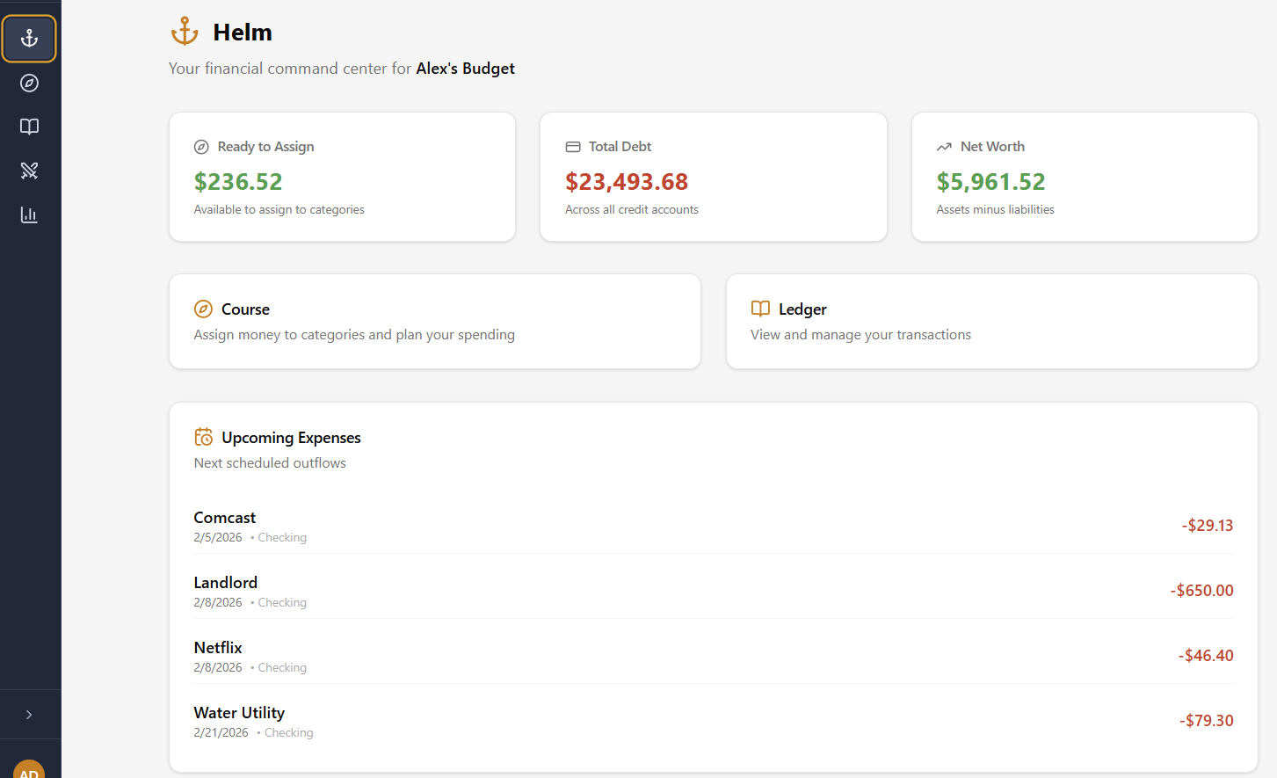Select the Landlord scheduled payment entry
1277x778 pixels.
click(x=713, y=590)
